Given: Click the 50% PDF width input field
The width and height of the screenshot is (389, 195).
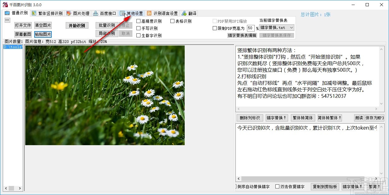Looking at the screenshot, I should pyautogui.click(x=251, y=28).
